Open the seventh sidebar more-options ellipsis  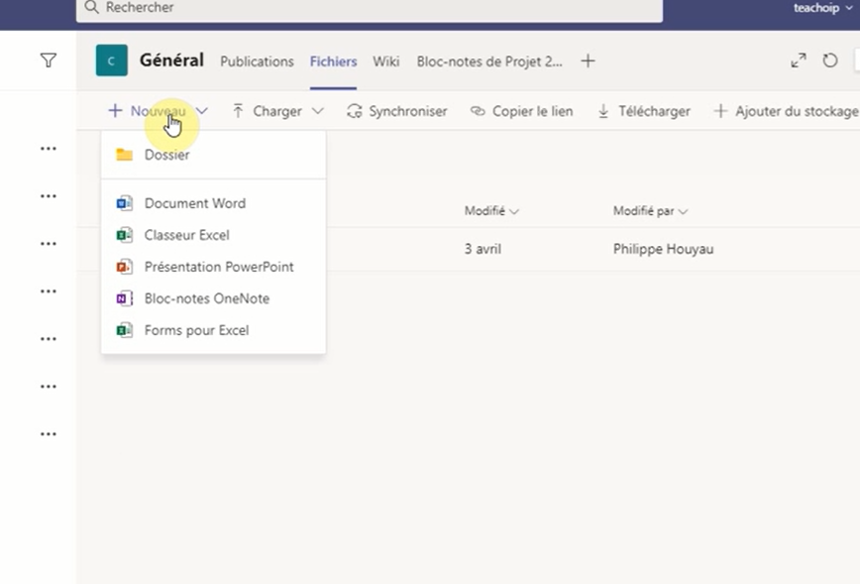click(x=49, y=434)
